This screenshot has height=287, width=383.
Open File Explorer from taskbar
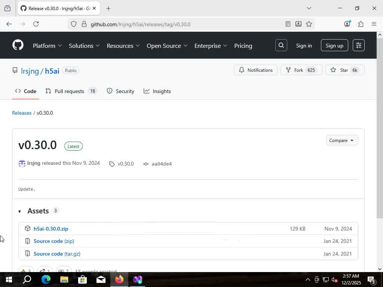click(x=64, y=280)
